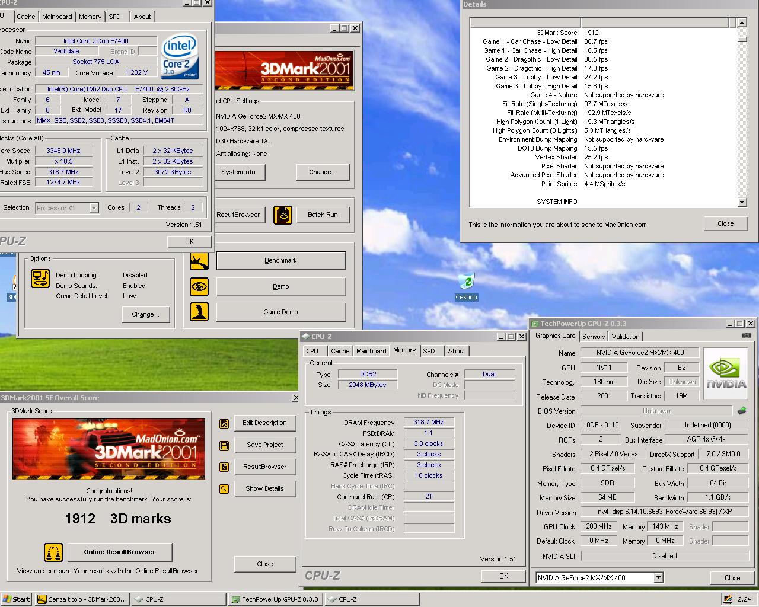Image resolution: width=759 pixels, height=607 pixels.
Task: Click Close button in GPU-Z
Action: pos(732,578)
